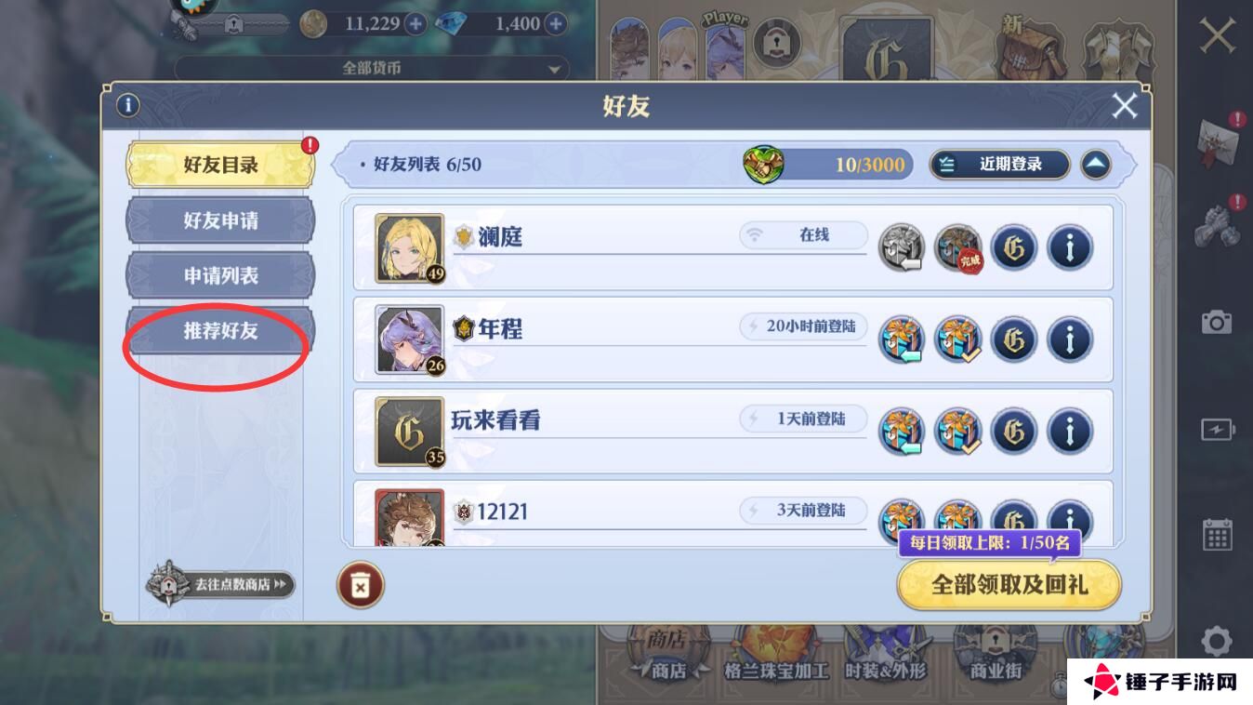Add diamonds with plus beside 1,400
The image size is (1253, 705).
tap(555, 24)
